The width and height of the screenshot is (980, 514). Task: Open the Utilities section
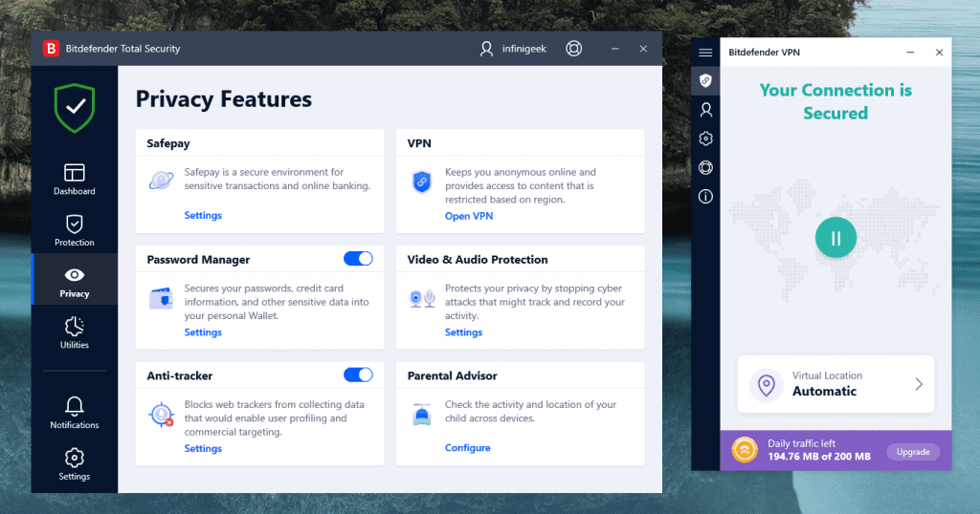pyautogui.click(x=74, y=332)
